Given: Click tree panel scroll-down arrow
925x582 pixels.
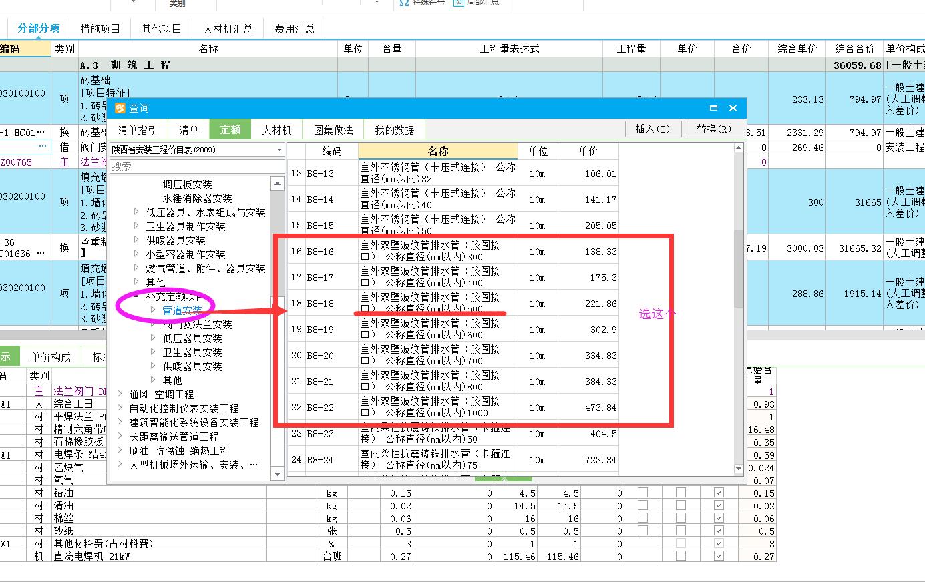Looking at the screenshot, I should click(278, 474).
